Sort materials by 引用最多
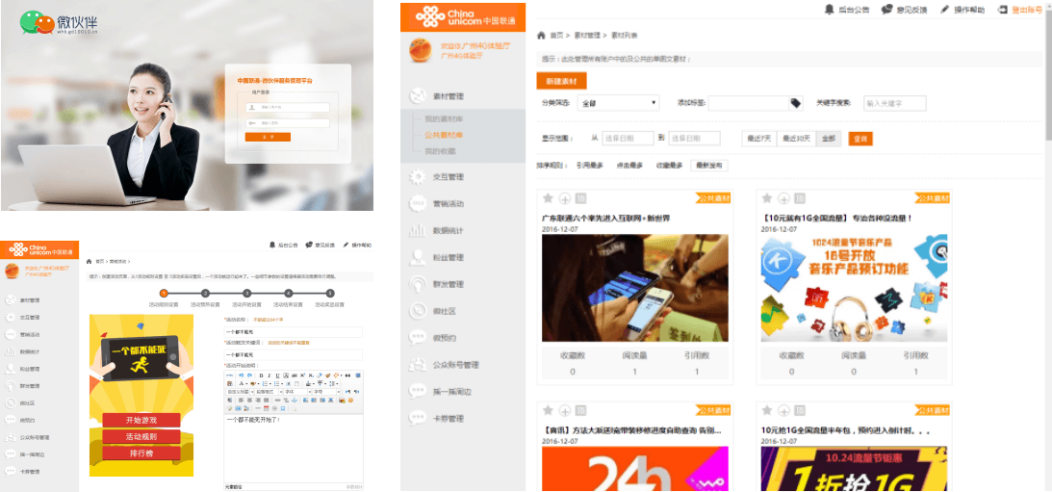 coord(589,166)
